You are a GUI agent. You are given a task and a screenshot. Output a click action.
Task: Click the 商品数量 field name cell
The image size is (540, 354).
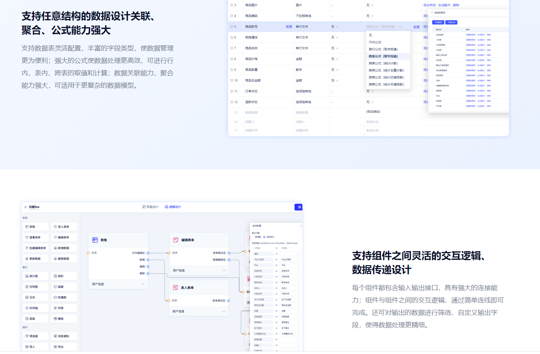(268, 69)
